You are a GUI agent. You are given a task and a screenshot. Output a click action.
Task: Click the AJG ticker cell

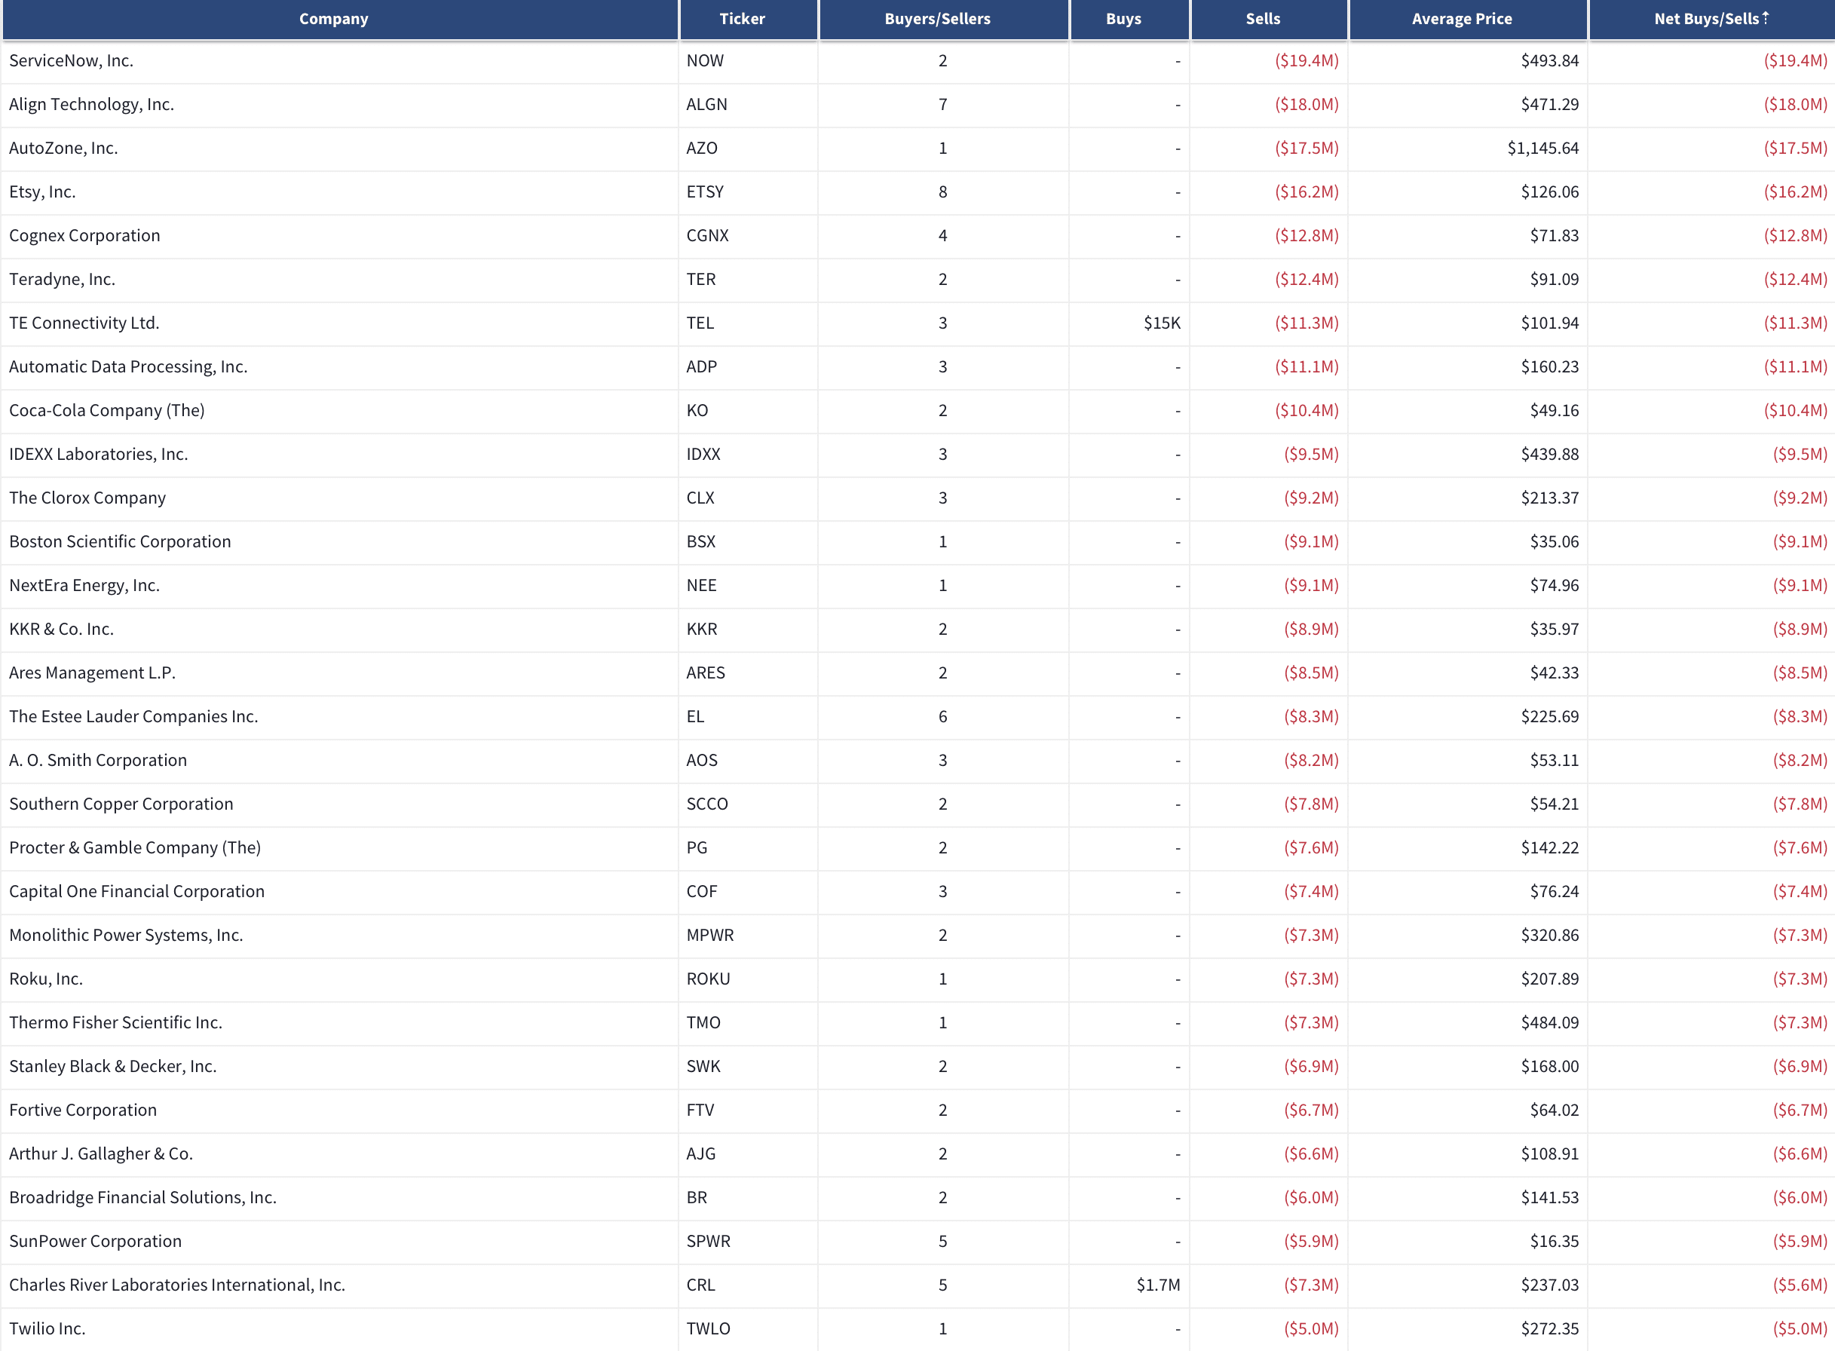pos(701,1154)
